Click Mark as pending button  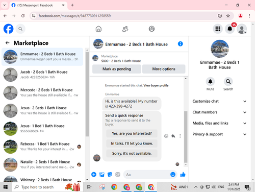tap(117, 69)
